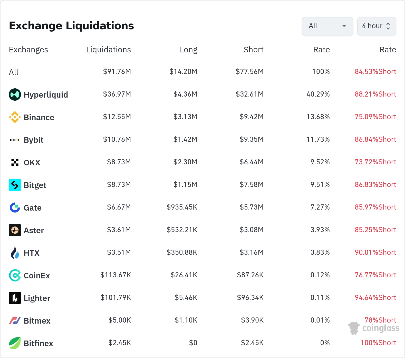The image size is (405, 358).
Task: Click the Bitmex logo icon
Action: [15, 321]
